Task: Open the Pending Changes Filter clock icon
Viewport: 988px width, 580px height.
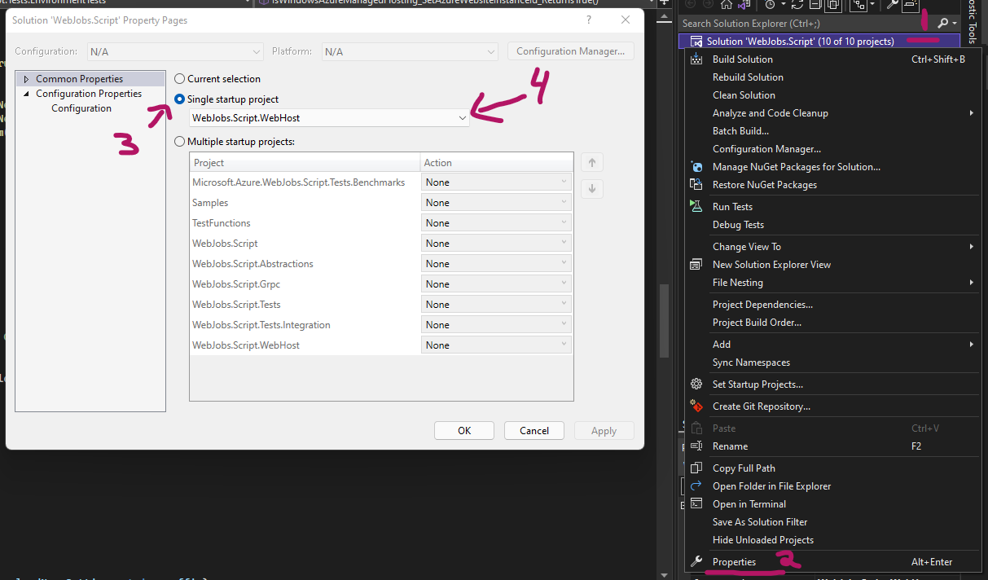Action: 770,4
